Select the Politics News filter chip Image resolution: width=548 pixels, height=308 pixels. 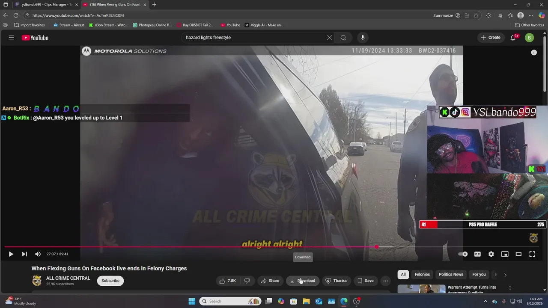(x=451, y=275)
